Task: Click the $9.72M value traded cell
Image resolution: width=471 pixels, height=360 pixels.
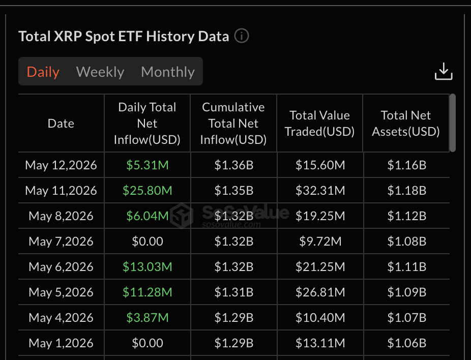Action: pyautogui.click(x=320, y=241)
